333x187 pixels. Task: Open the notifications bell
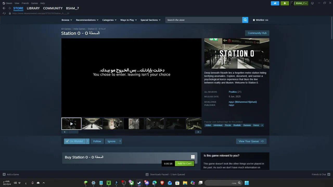pos(285,3)
